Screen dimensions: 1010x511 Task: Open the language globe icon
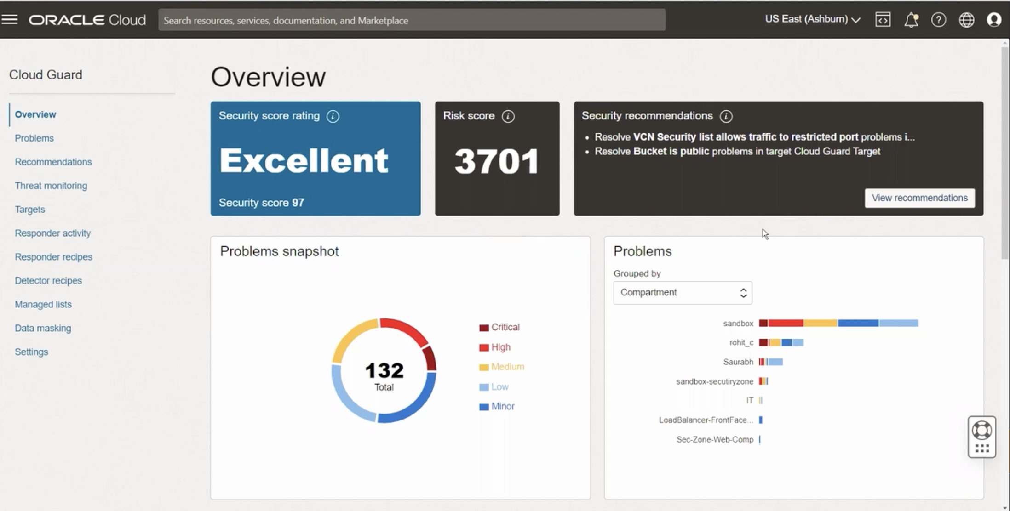coord(966,20)
